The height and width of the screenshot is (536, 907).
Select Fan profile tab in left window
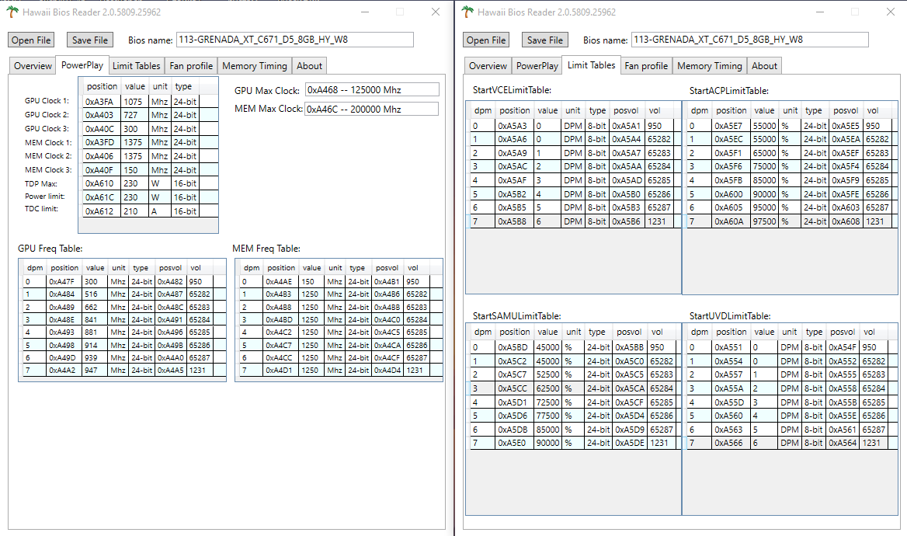point(191,66)
